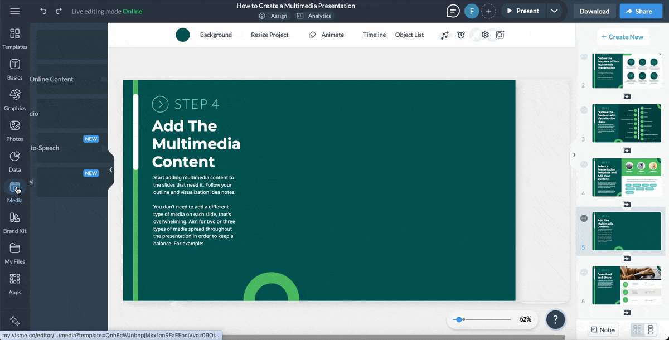Open the My Files panel
Image resolution: width=669 pixels, height=340 pixels.
pyautogui.click(x=15, y=253)
